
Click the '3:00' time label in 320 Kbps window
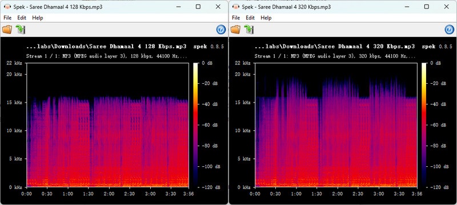coord(379,194)
